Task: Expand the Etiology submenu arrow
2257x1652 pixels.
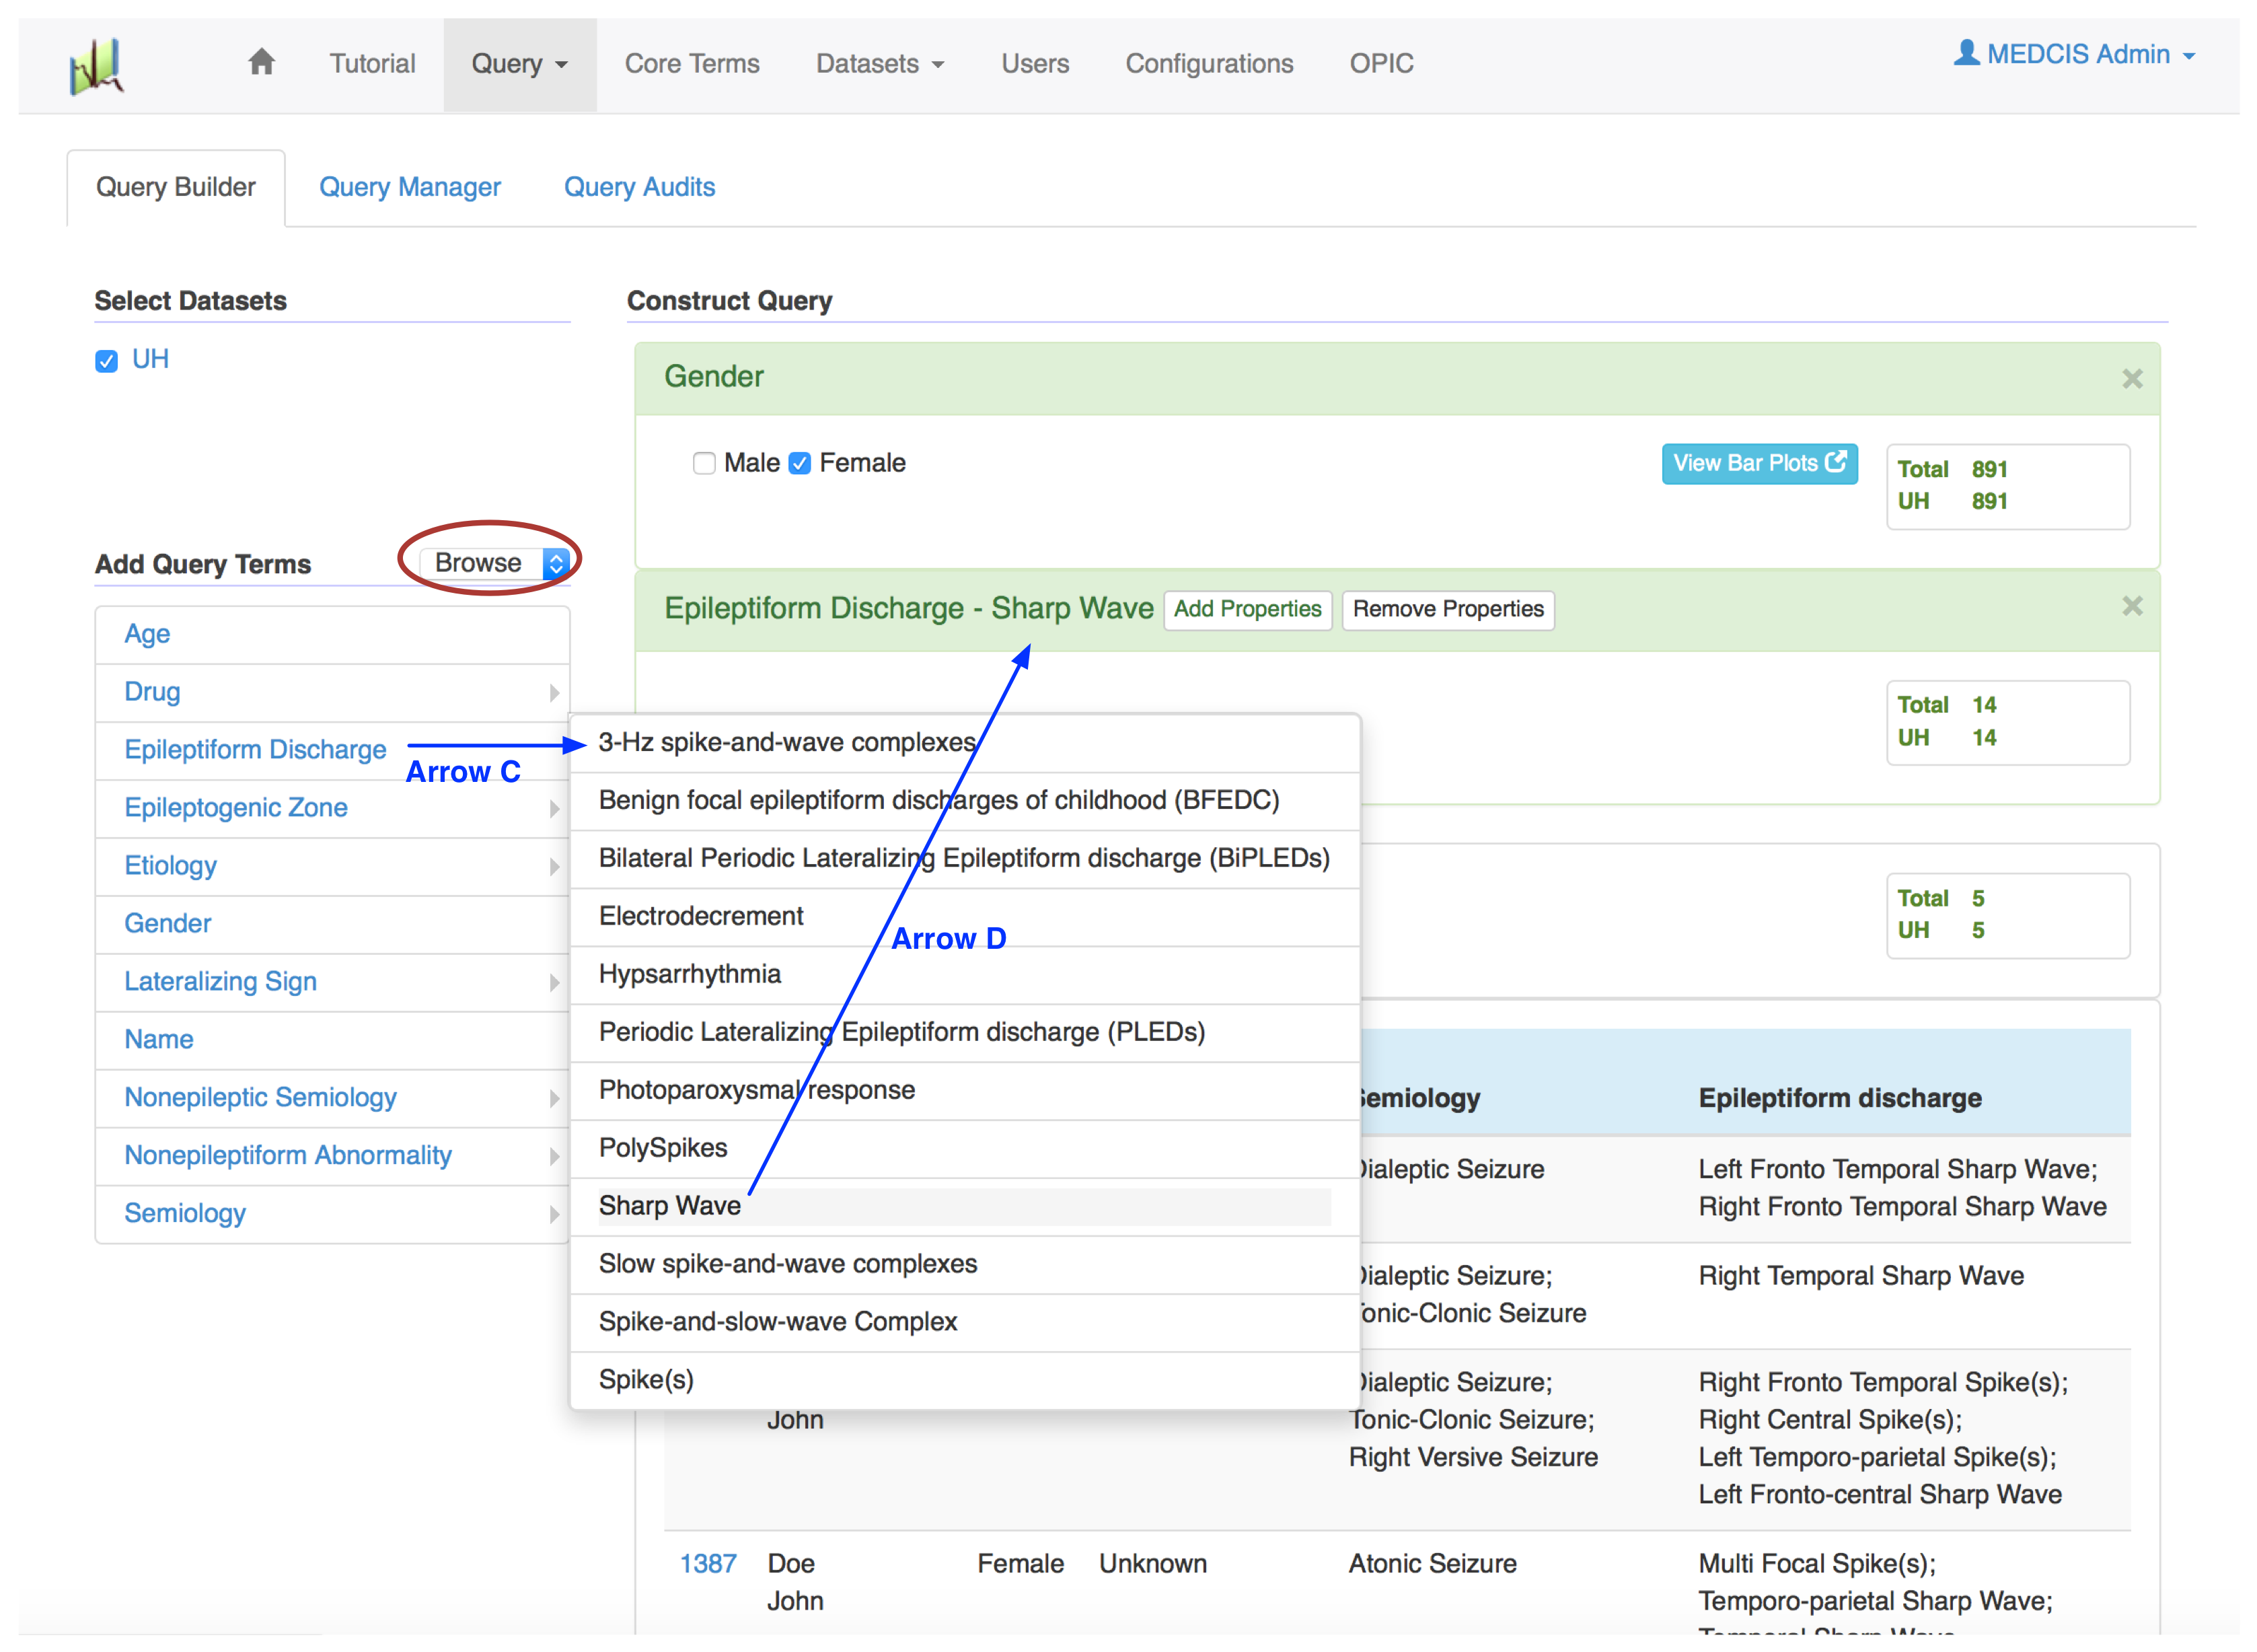Action: [554, 867]
